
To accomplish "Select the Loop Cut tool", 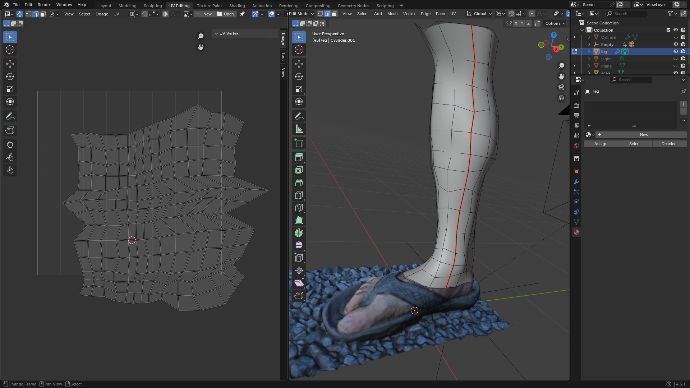I will click(299, 195).
